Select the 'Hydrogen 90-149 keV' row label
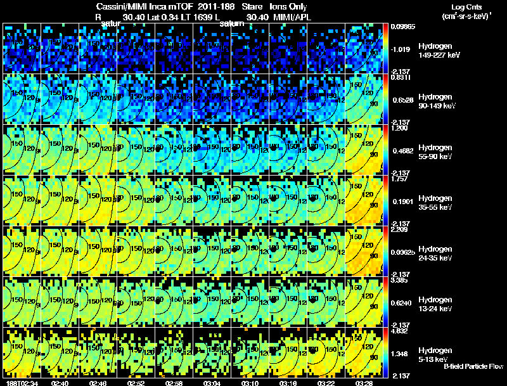 coord(437,101)
